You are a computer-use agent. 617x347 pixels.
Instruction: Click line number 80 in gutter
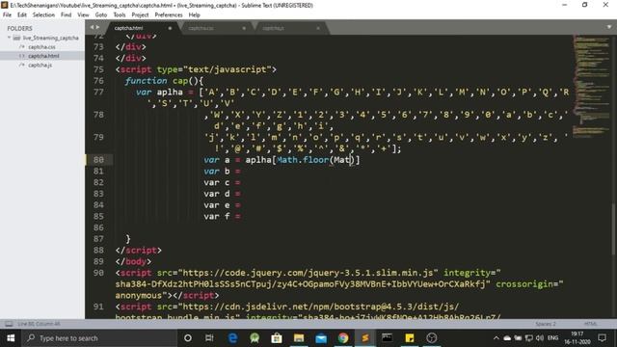[98, 159]
